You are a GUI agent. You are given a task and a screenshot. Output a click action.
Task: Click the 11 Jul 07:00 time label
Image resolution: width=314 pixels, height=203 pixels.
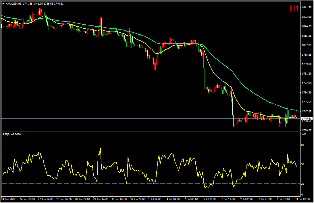(x=303, y=199)
